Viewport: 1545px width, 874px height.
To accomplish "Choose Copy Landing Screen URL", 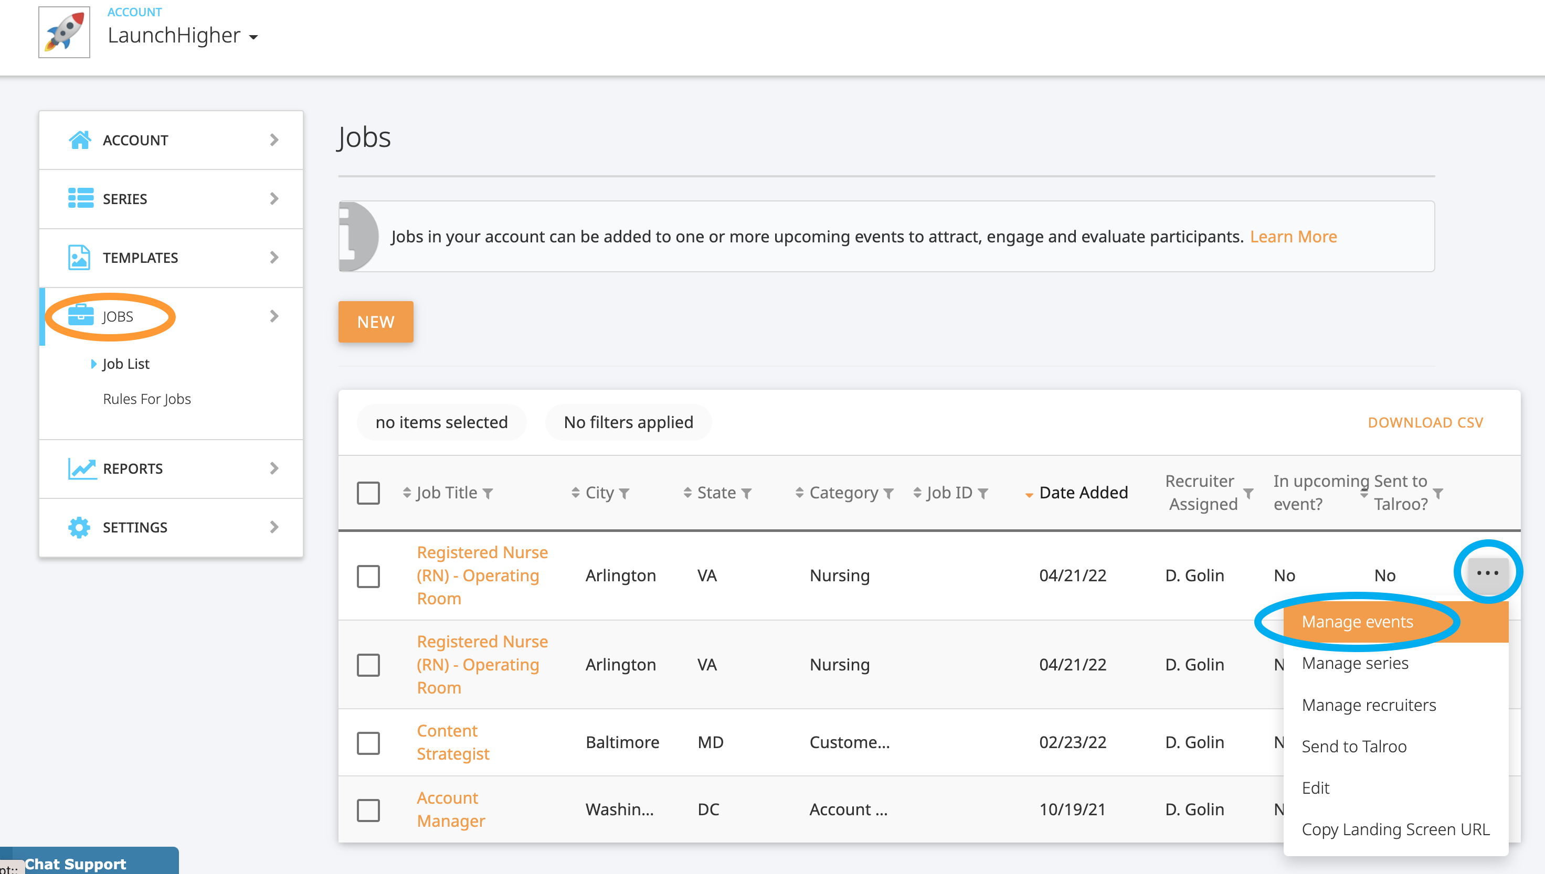I will pyautogui.click(x=1395, y=829).
